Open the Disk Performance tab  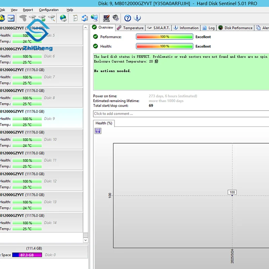(x=235, y=28)
